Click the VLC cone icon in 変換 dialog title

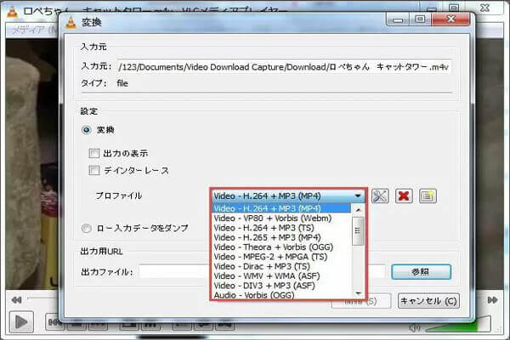coord(71,22)
